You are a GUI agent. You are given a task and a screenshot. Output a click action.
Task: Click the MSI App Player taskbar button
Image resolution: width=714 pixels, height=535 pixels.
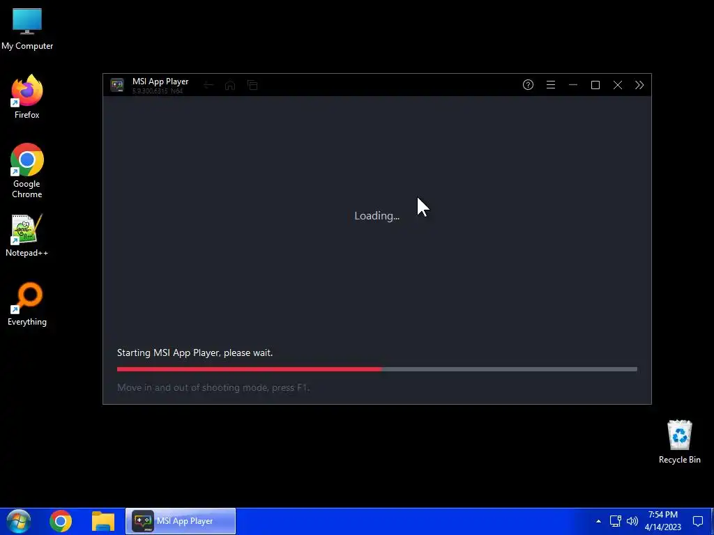pyautogui.click(x=181, y=521)
